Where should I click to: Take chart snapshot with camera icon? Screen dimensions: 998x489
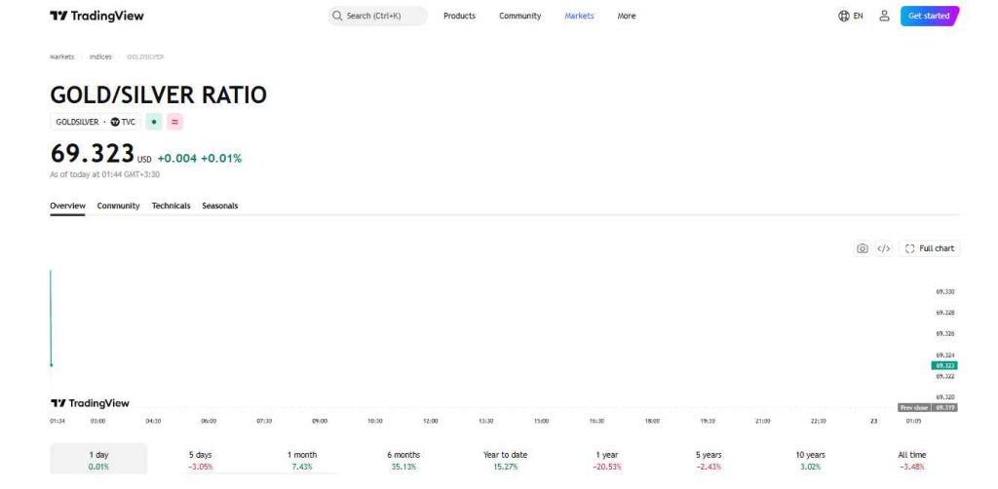click(x=862, y=248)
